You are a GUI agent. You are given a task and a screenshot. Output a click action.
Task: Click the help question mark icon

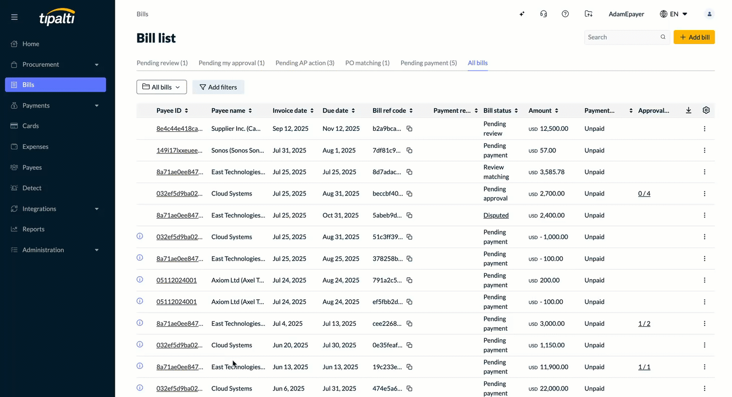(x=565, y=14)
